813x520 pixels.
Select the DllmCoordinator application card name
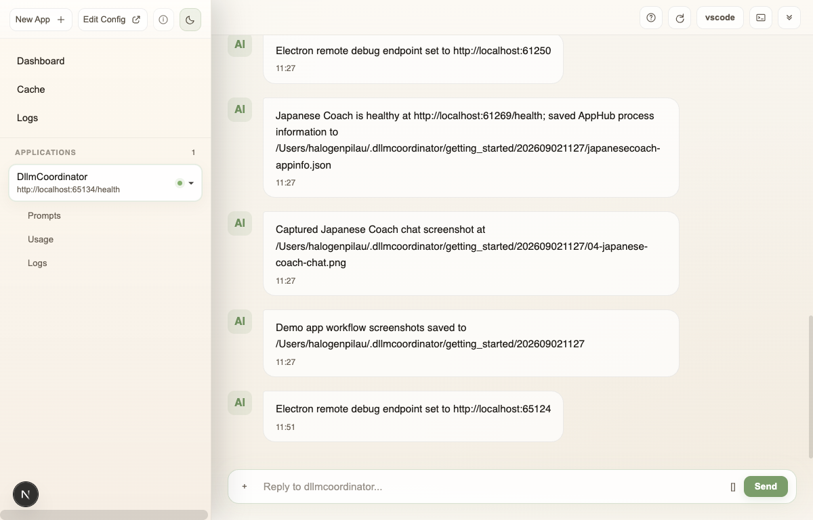tap(52, 177)
